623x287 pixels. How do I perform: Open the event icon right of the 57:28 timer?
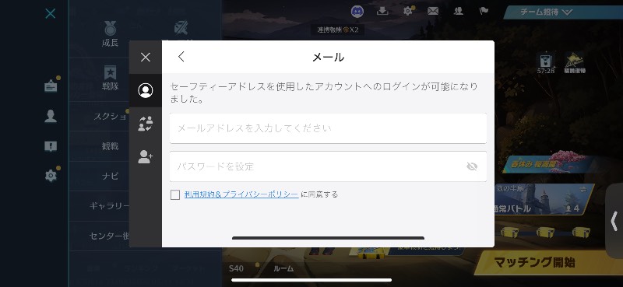click(x=575, y=64)
